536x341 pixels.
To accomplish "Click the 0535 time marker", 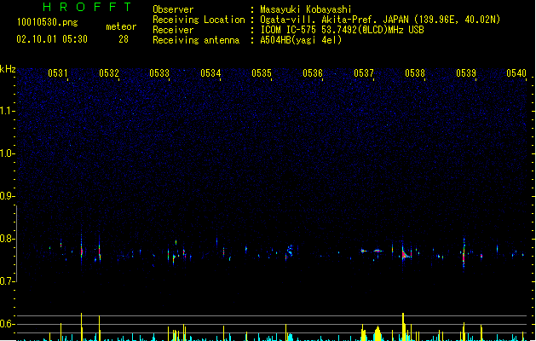I will click(x=262, y=73).
